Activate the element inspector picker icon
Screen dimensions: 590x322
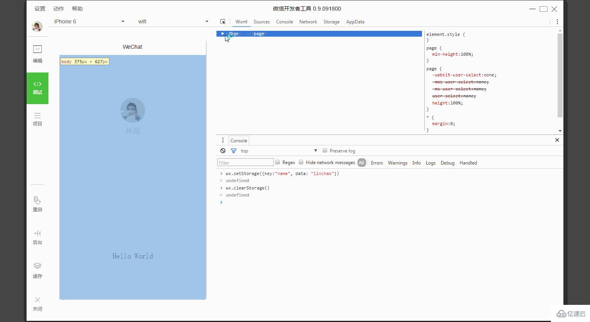click(x=223, y=22)
